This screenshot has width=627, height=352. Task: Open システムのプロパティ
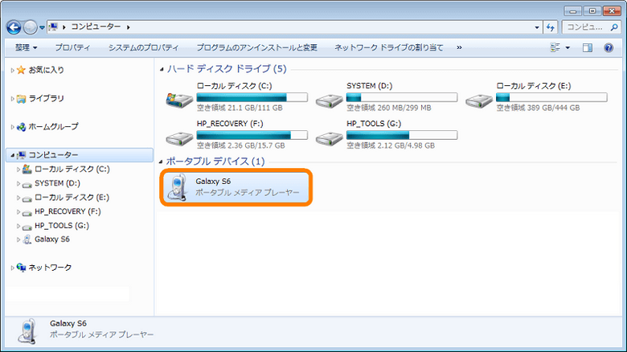143,47
